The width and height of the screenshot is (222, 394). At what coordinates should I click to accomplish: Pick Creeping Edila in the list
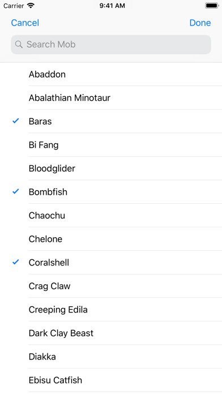coord(111,310)
